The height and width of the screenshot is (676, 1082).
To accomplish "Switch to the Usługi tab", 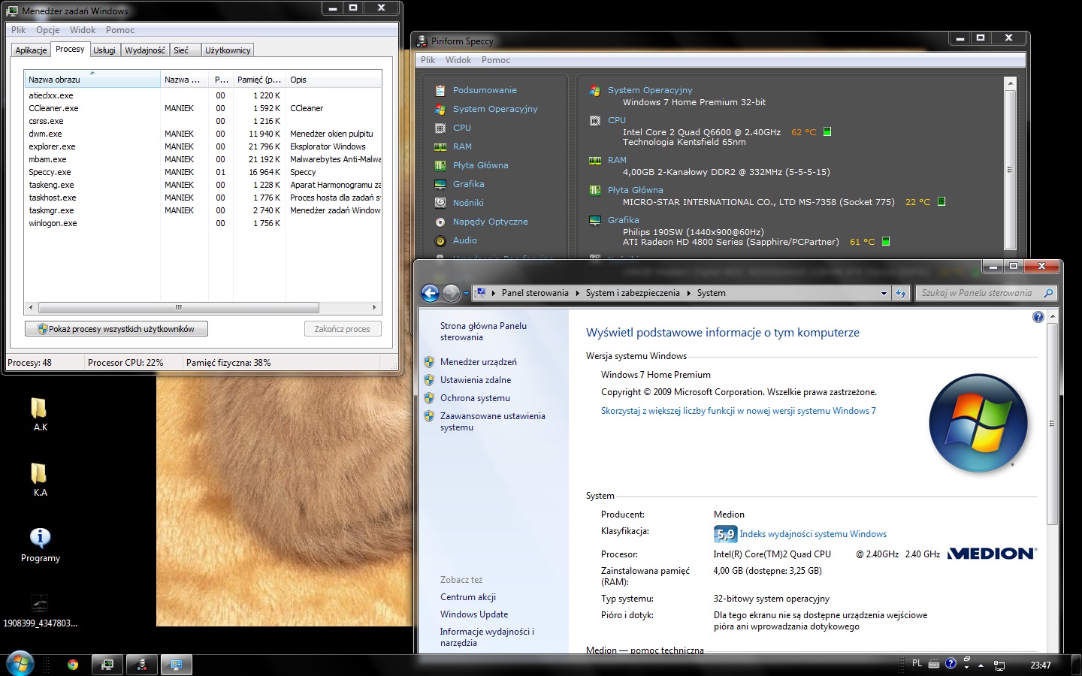I will coord(104,50).
